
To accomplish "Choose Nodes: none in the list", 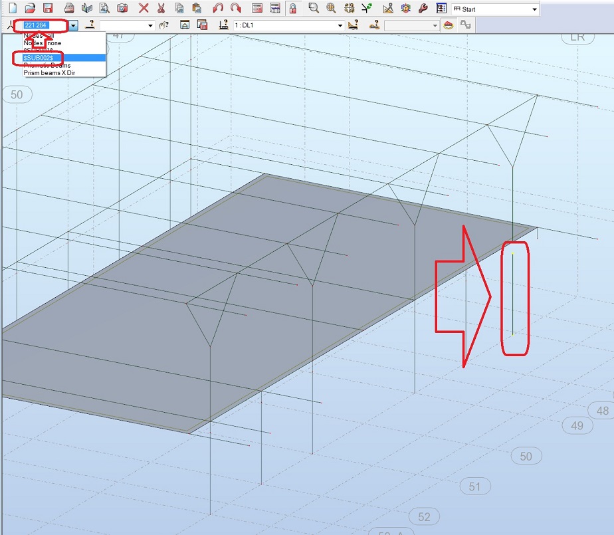I will (x=42, y=43).
